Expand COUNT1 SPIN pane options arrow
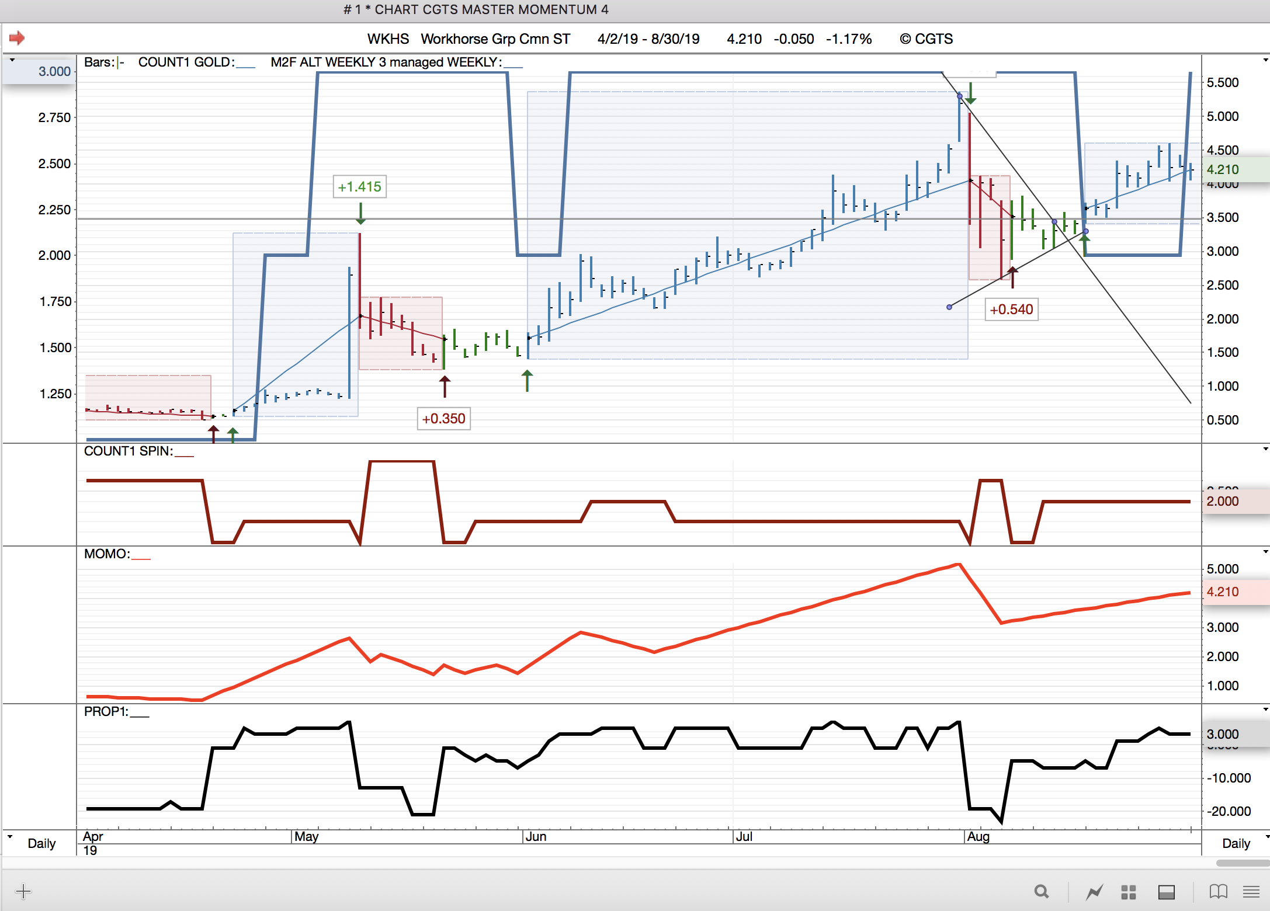The width and height of the screenshot is (1270, 911). [1265, 449]
